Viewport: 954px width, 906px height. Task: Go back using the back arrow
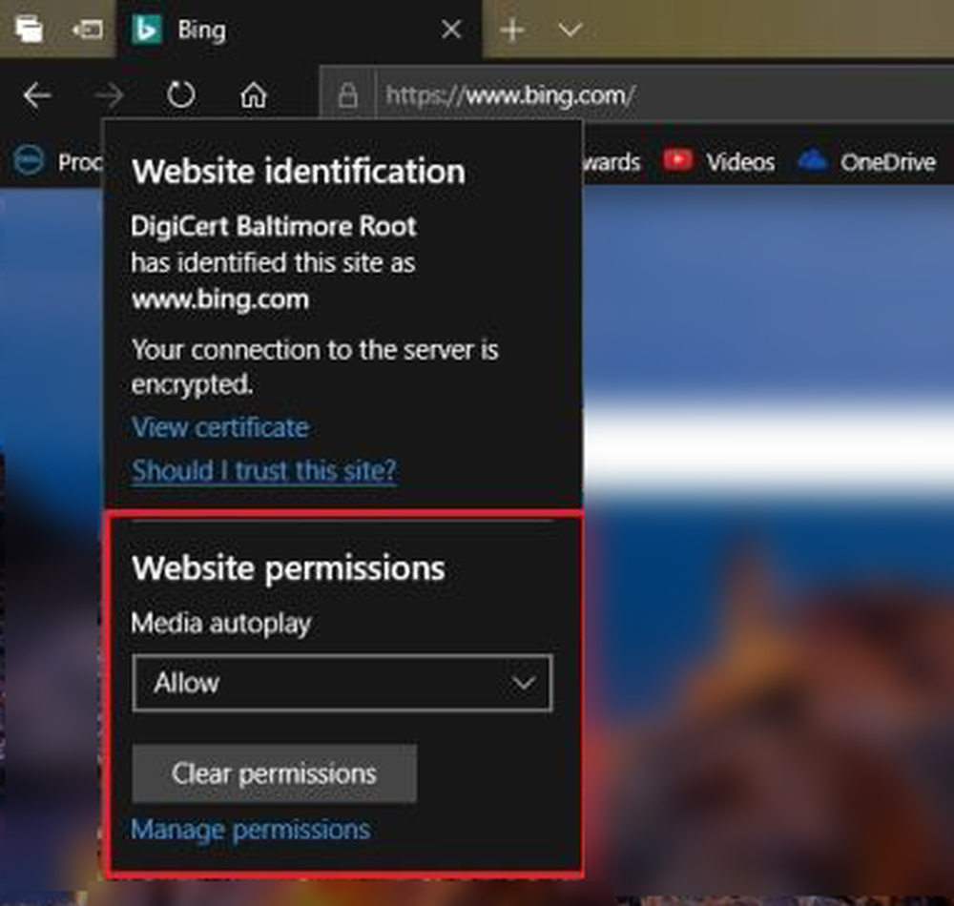pyautogui.click(x=37, y=95)
